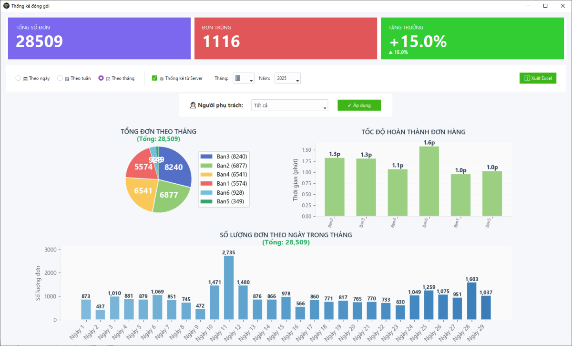The width and height of the screenshot is (572, 346).
Task: Click the Xuất Excel button
Action: (538, 78)
